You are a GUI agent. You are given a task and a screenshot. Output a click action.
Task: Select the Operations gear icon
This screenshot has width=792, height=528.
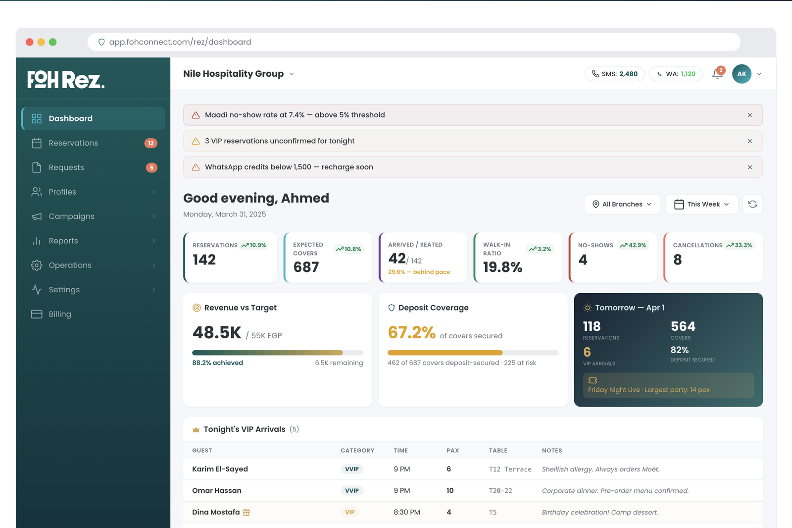(x=37, y=265)
